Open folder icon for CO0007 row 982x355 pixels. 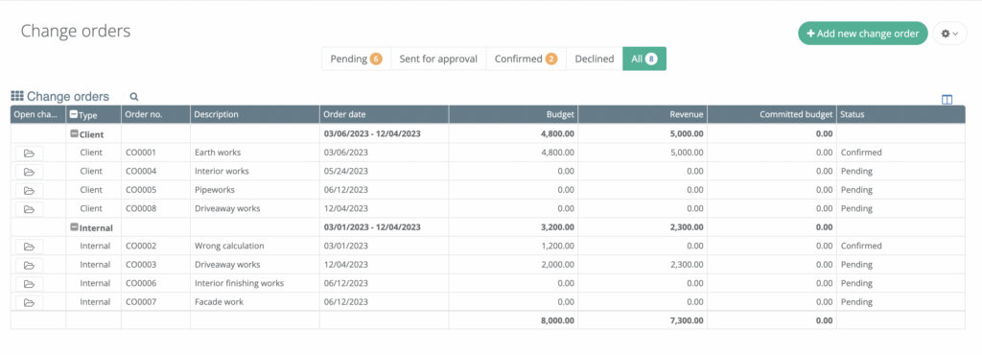[x=29, y=302]
